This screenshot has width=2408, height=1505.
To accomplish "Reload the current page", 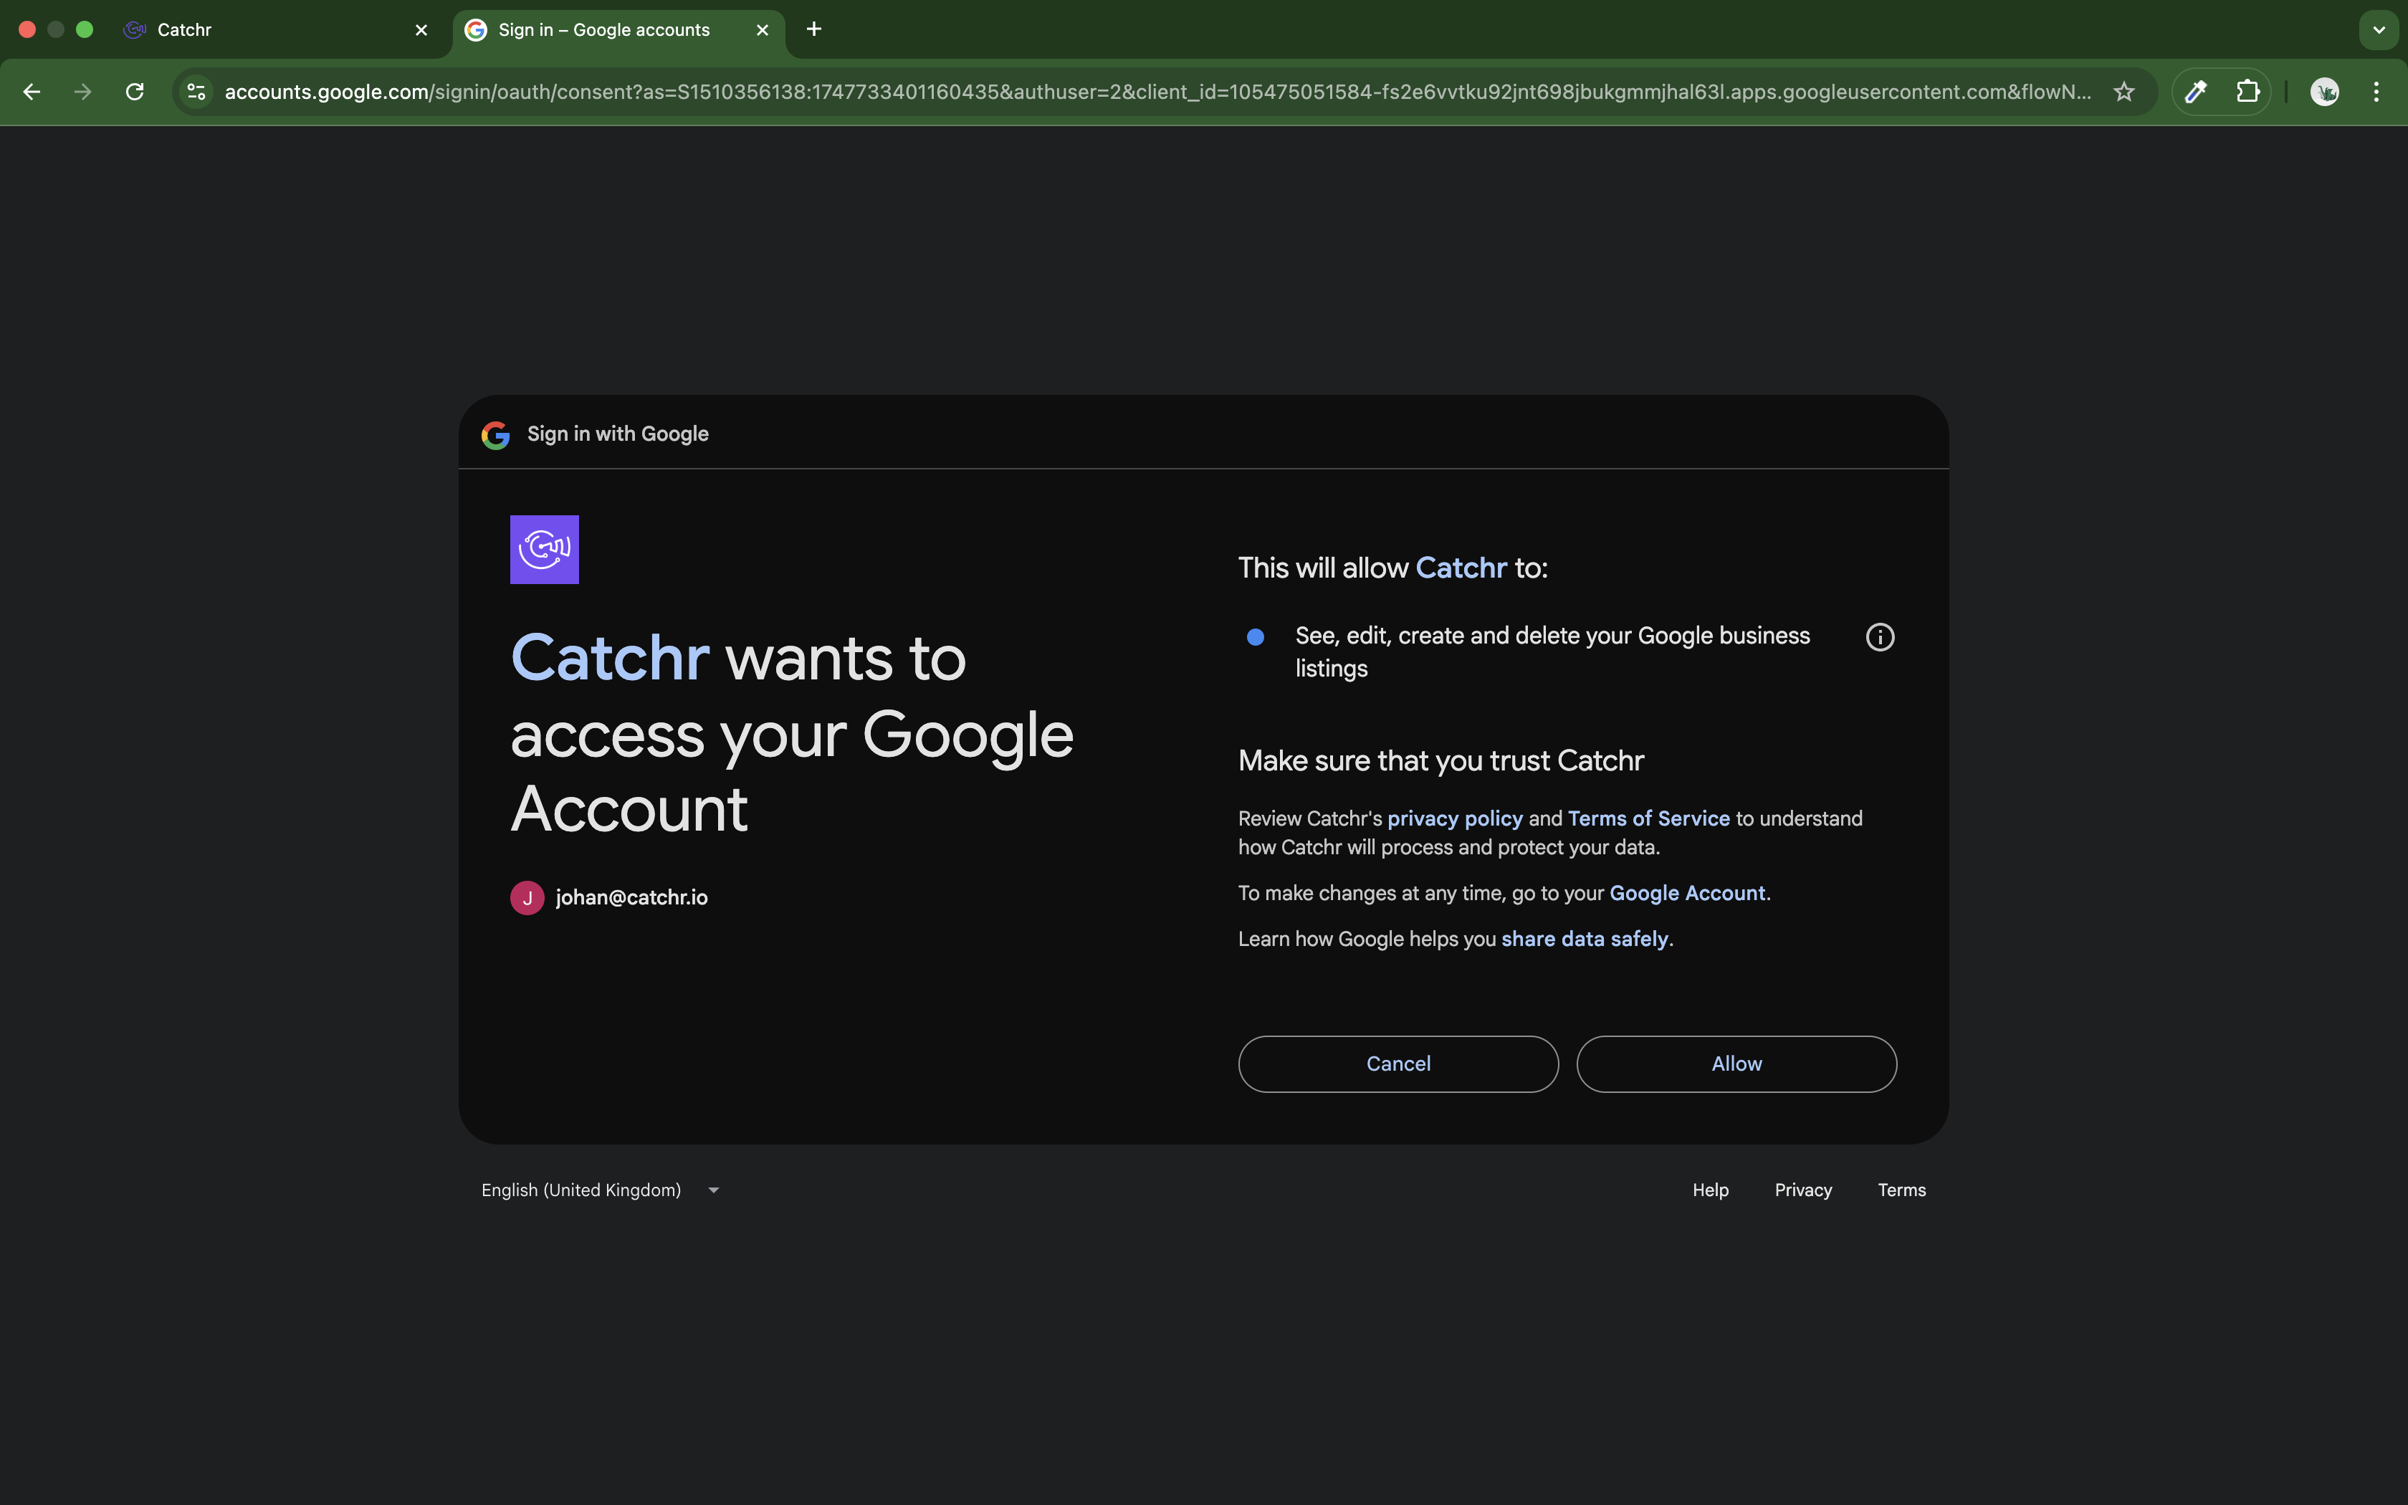I will [x=135, y=92].
